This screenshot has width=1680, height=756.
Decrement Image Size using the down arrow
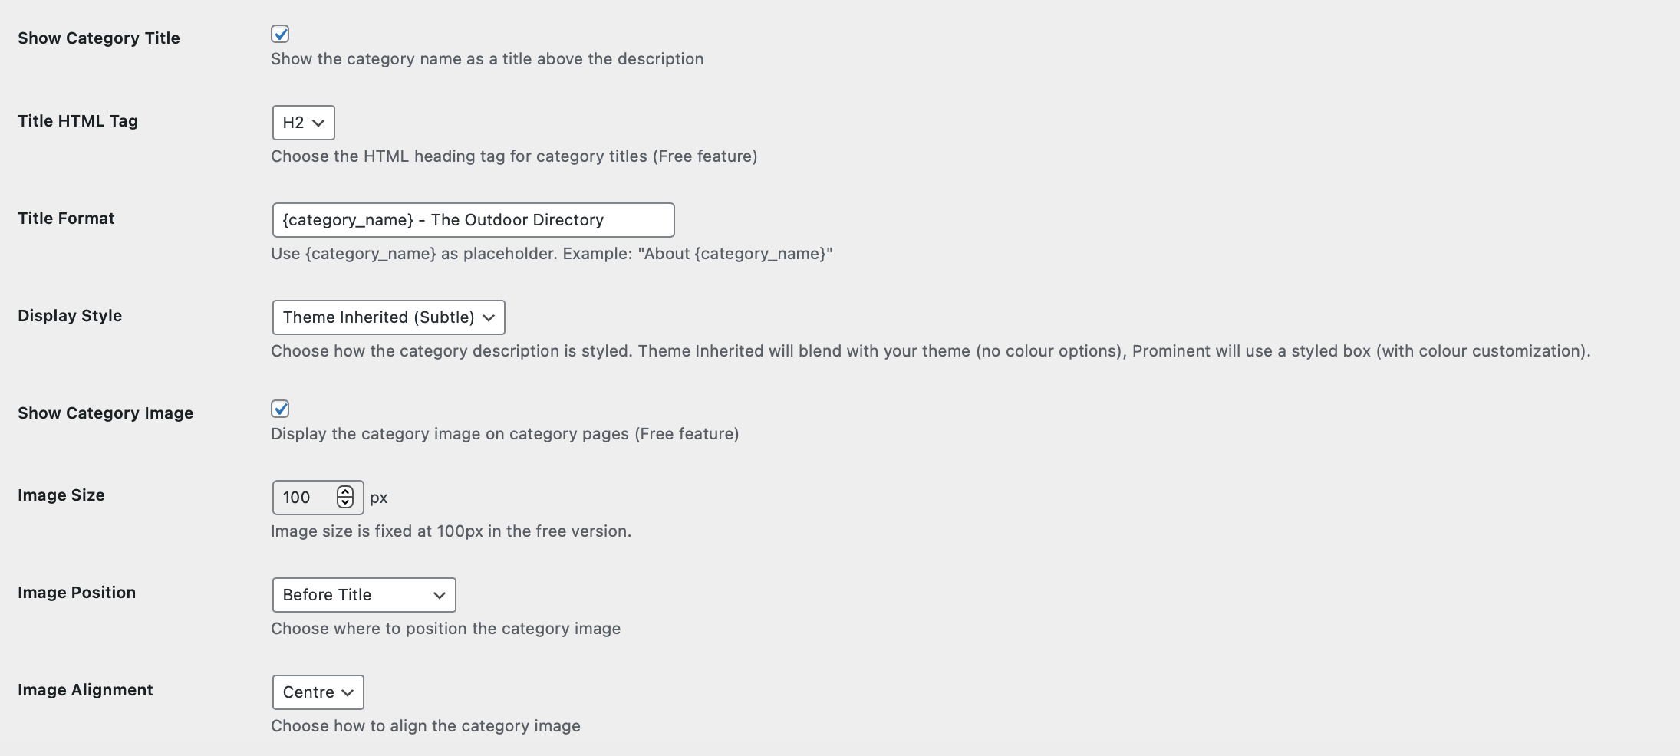click(345, 503)
